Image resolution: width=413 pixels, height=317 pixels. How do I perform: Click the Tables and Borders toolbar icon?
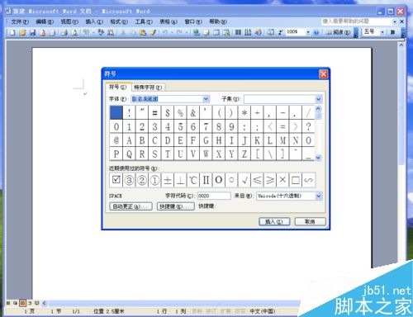[206, 32]
